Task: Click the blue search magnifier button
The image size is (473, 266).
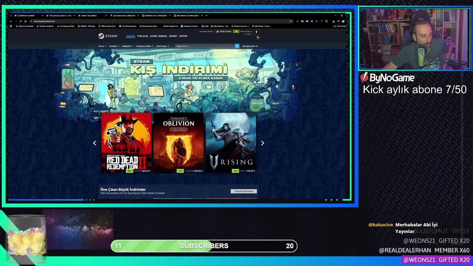Action: point(237,46)
